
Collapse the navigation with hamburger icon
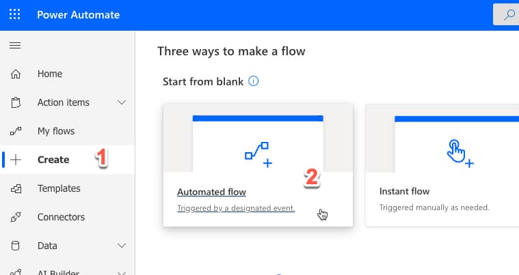pyautogui.click(x=15, y=46)
